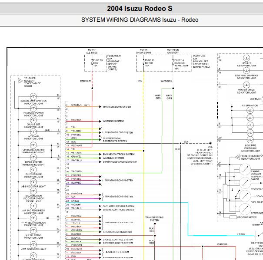Click the 'ILLUMINATION' label
Viewport: 263px width, 260px height.
250,105
